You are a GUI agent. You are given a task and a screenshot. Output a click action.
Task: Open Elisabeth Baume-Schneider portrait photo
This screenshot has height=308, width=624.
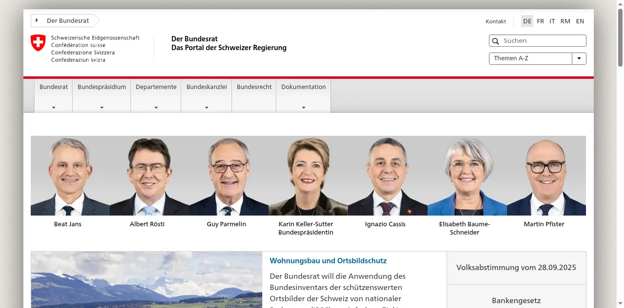click(467, 176)
